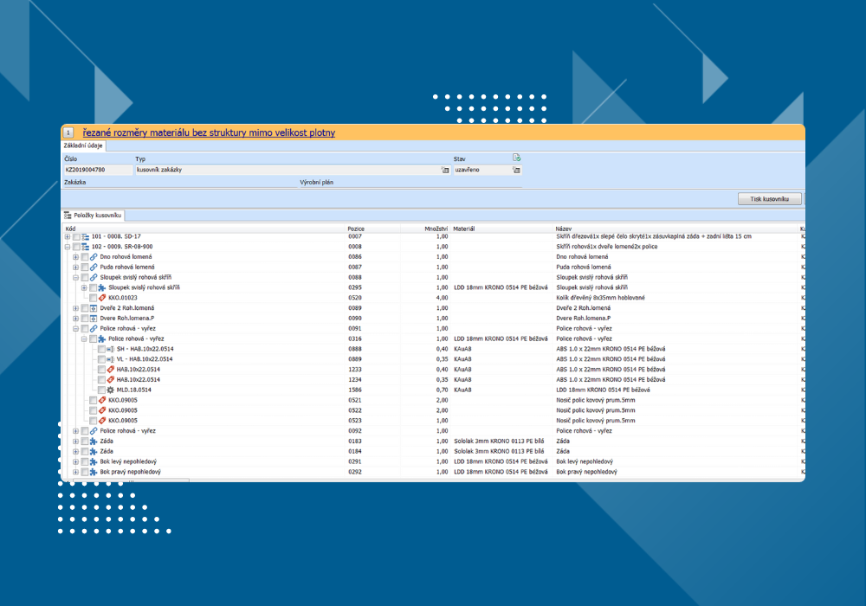Select checkbox of Dveře 2 Roh.lomená
The image size is (866, 606).
click(x=85, y=308)
